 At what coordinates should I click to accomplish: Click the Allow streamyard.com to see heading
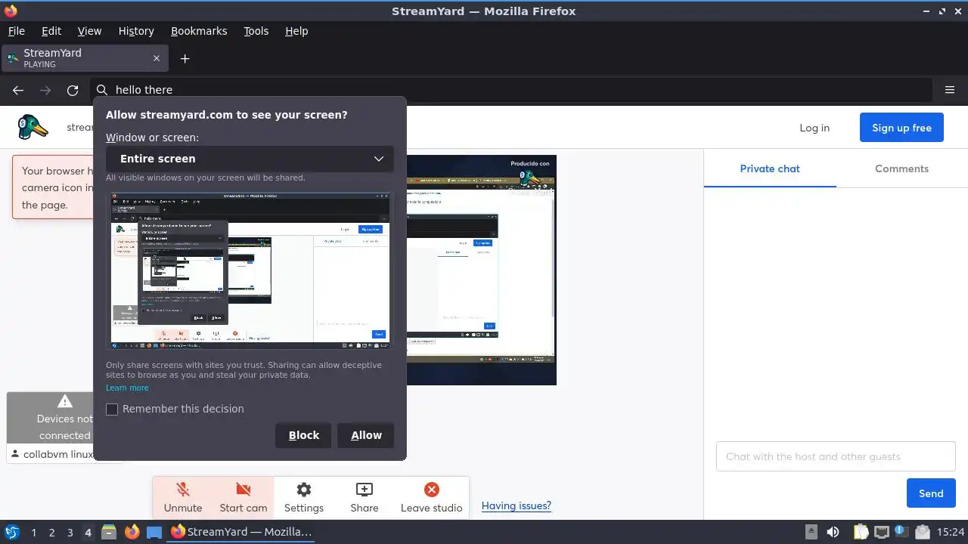pyautogui.click(x=227, y=115)
